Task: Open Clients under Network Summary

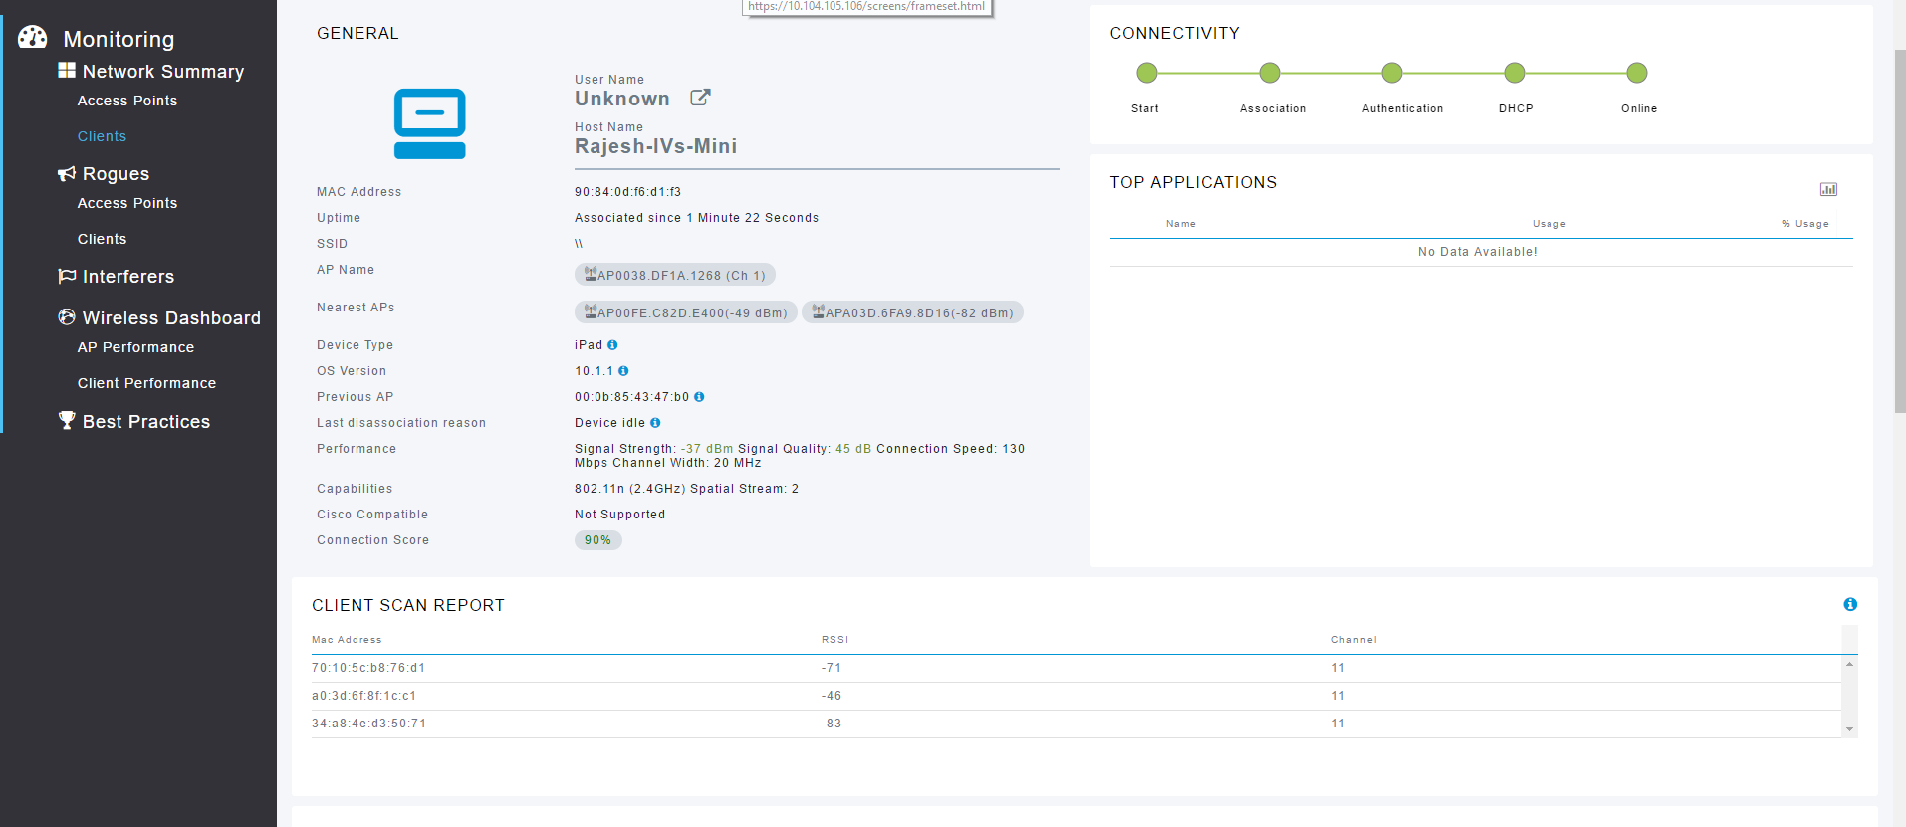Action: (102, 136)
